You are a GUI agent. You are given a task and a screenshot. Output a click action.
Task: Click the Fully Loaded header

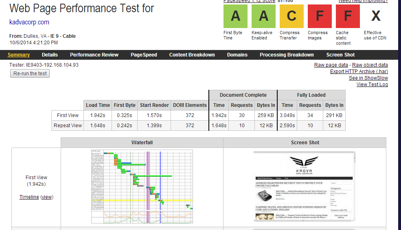click(311, 95)
